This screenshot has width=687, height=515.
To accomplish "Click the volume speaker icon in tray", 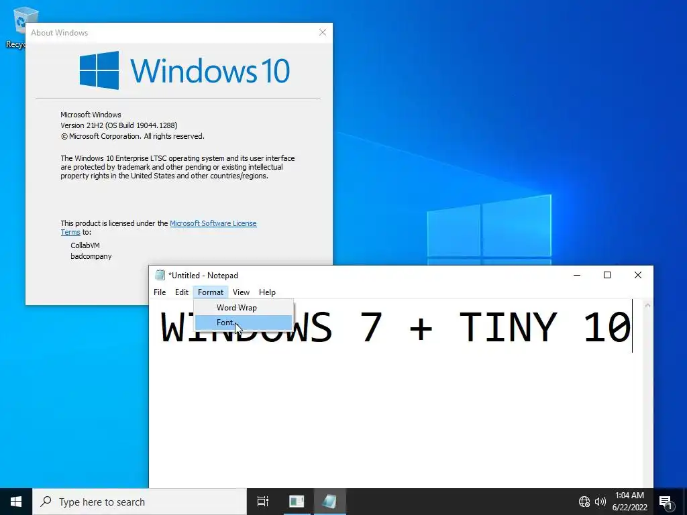I will click(x=600, y=502).
